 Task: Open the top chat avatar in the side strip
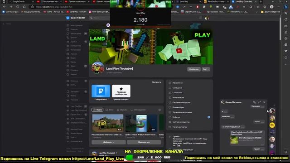pyautogui.click(x=272, y=110)
